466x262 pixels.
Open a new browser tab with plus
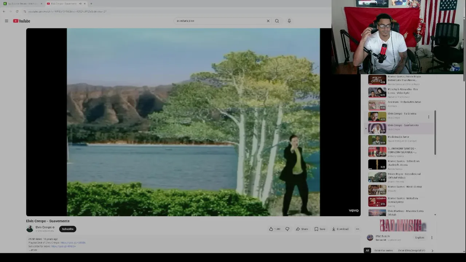click(x=91, y=4)
